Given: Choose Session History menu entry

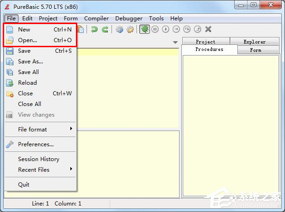Looking at the screenshot, I should (40, 159).
